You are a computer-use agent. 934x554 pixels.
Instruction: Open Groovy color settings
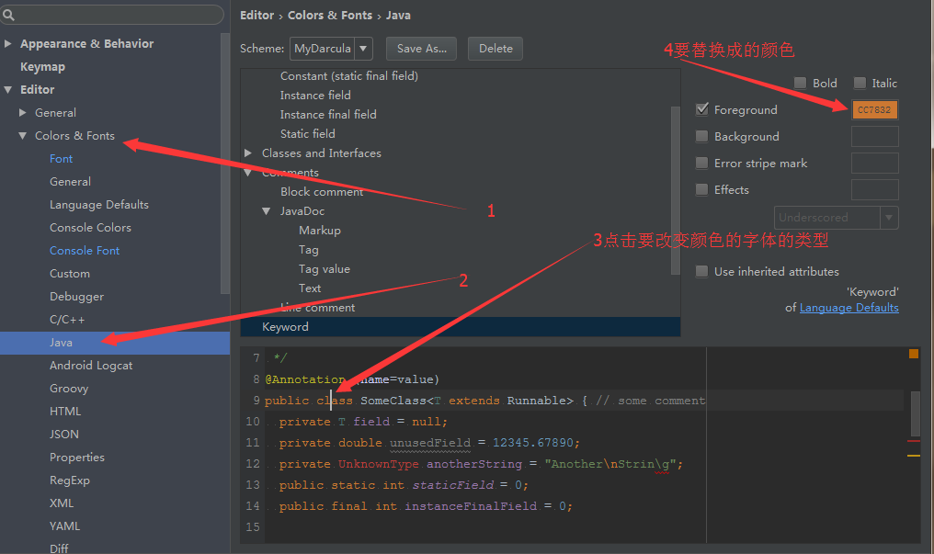click(x=69, y=389)
